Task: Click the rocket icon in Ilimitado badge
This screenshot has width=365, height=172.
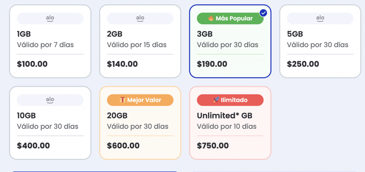Action: [x=216, y=100]
